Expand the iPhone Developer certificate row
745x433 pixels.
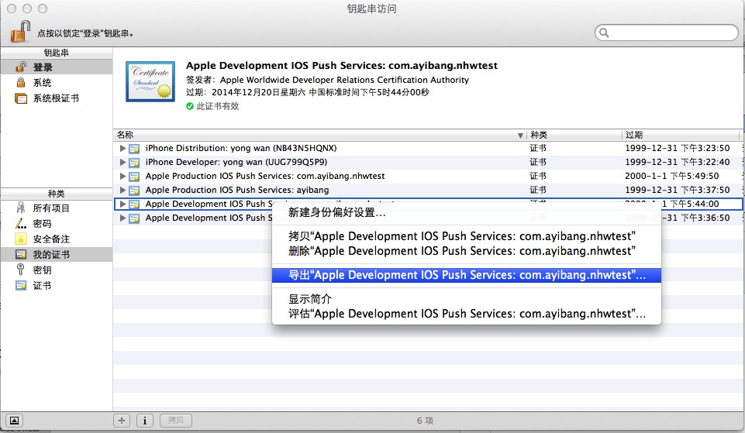[122, 163]
